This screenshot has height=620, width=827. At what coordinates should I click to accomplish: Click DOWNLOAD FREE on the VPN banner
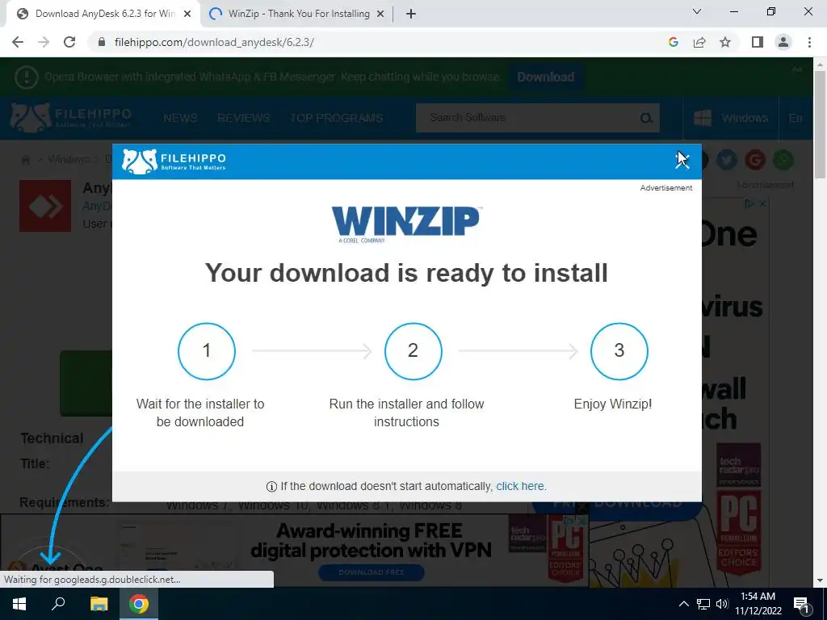[372, 572]
